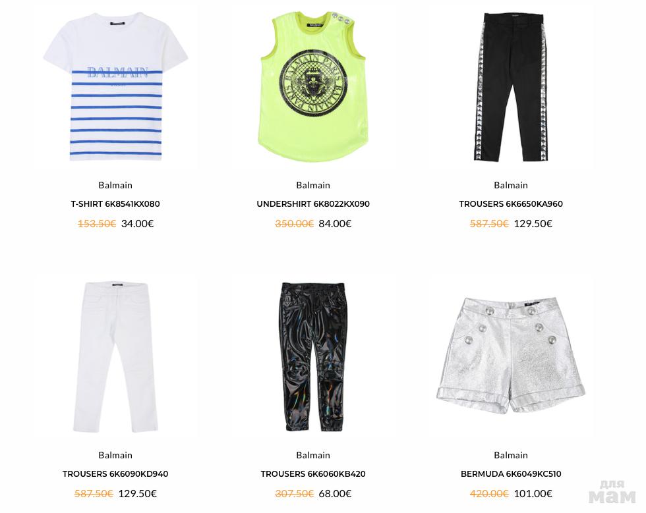646x513 pixels.
Task: Click the для мам watermark logo
Action: [612, 491]
